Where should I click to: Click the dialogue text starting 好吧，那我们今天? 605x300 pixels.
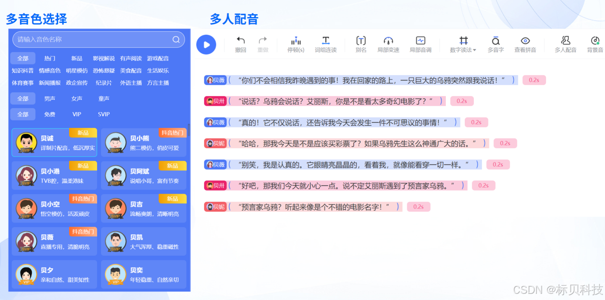pos(347,185)
